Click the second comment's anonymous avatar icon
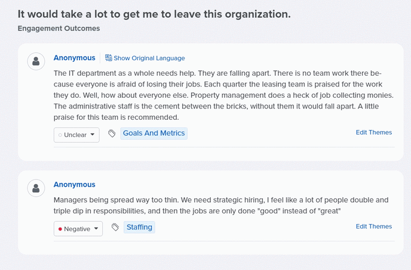Image resolution: width=411 pixels, height=270 pixels. pos(36,188)
